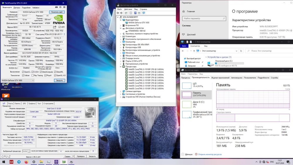Switch to Память tab in CPU-Z

[17, 103]
